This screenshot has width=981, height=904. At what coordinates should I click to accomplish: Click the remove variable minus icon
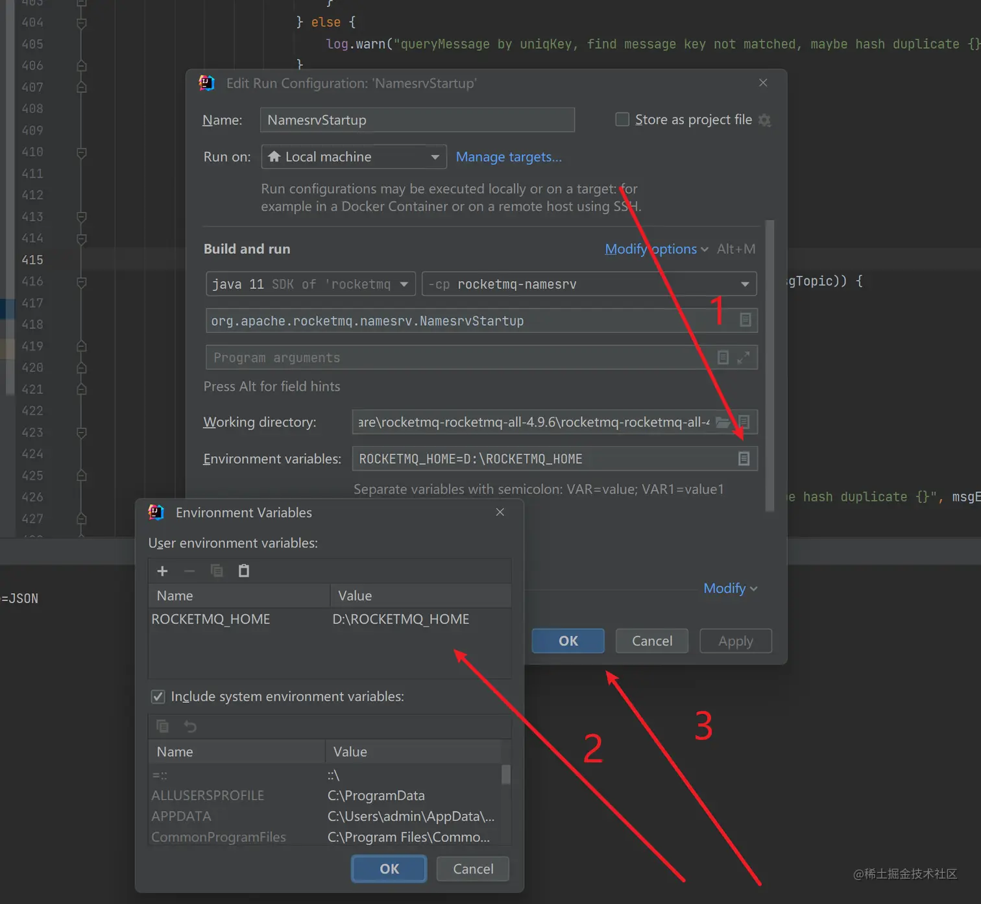tap(189, 571)
